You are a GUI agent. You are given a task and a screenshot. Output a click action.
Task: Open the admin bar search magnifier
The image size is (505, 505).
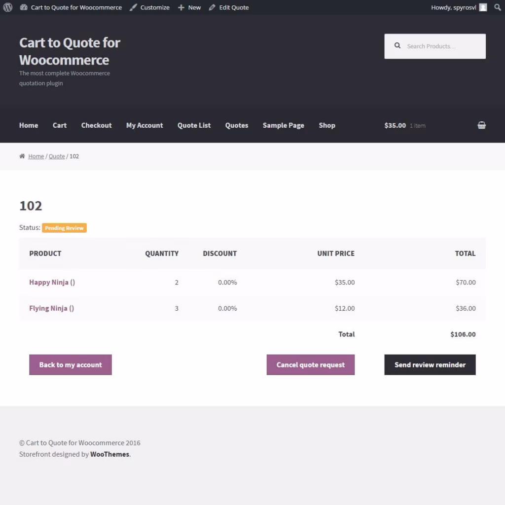click(x=497, y=7)
